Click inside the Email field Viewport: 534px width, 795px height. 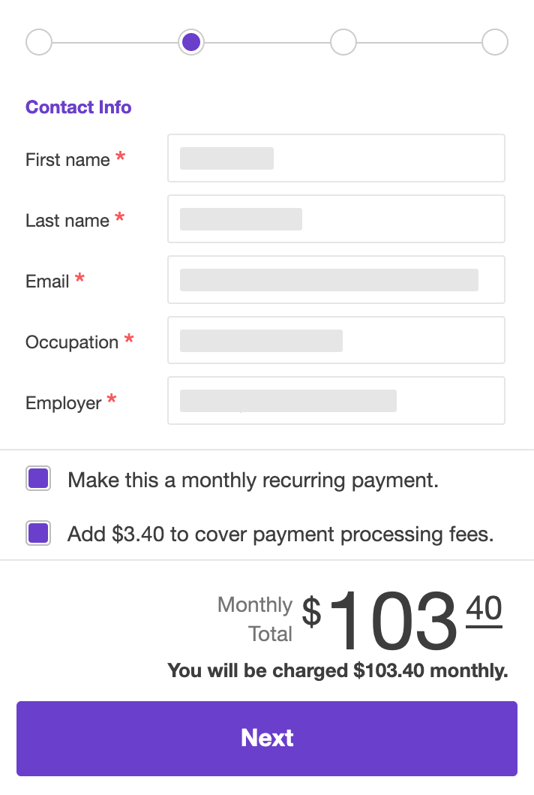coord(335,279)
